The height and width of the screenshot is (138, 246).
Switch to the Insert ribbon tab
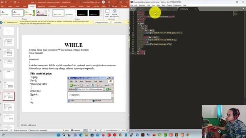click(x=17, y=7)
